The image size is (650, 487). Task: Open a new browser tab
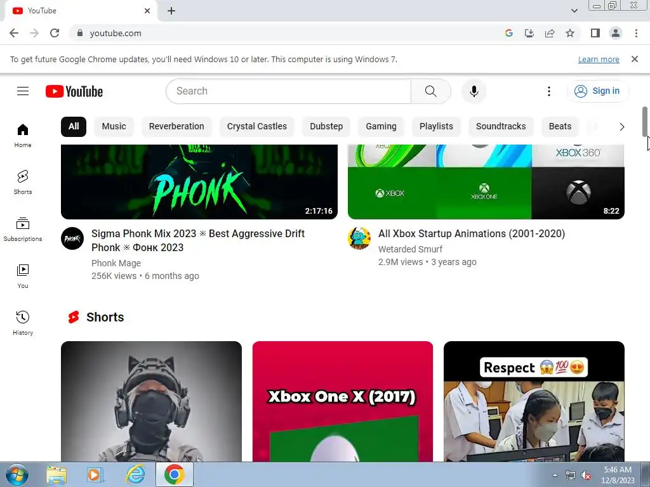coord(171,11)
